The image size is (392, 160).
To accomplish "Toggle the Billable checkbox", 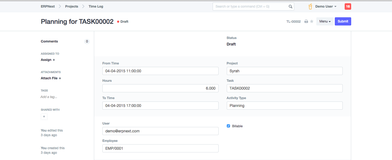I will (x=228, y=126).
